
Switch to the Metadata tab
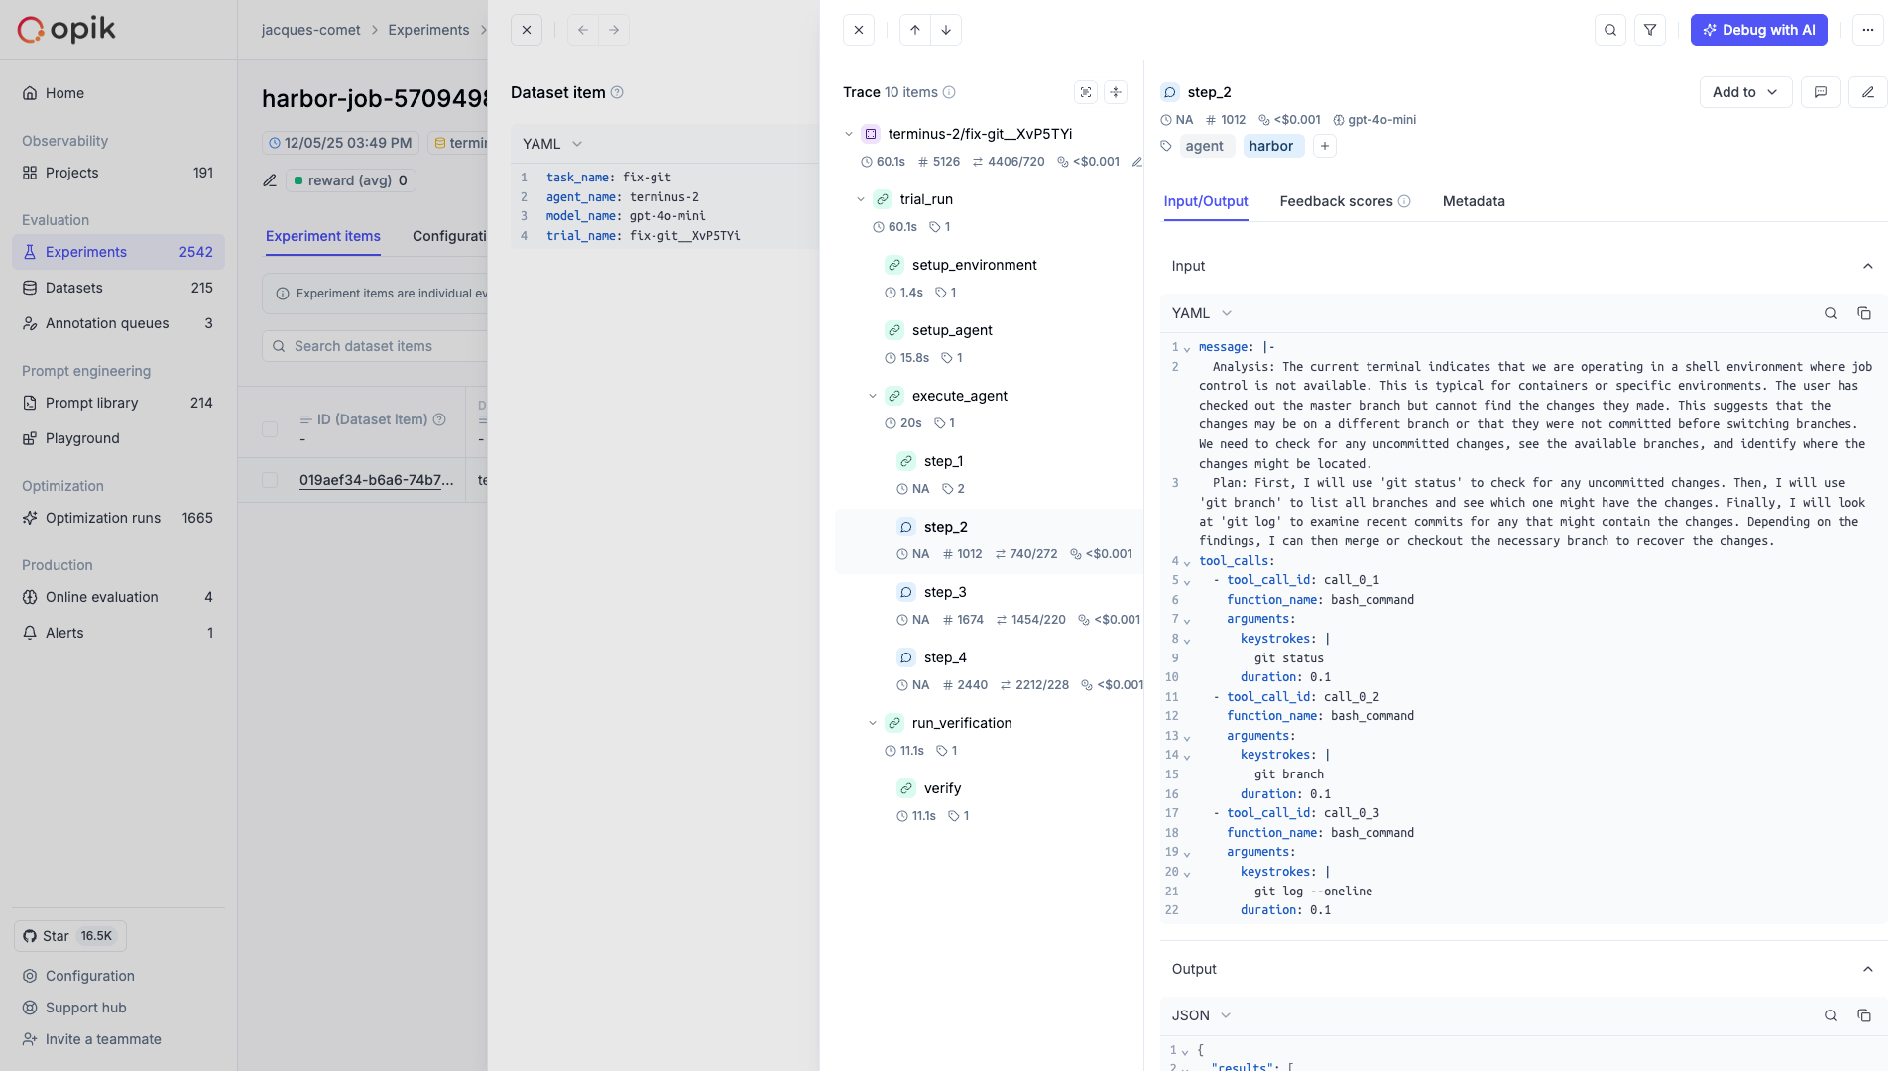pos(1474,201)
